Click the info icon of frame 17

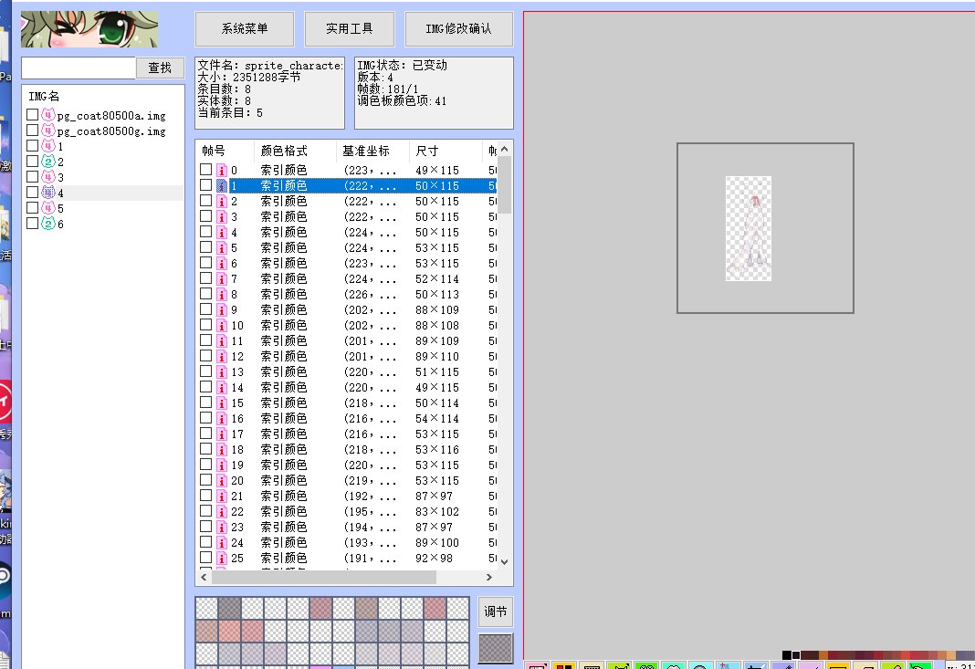tap(221, 434)
